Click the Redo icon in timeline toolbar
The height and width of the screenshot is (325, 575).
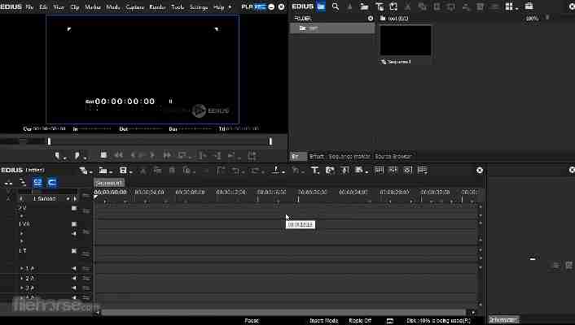pyautogui.click(x=256, y=171)
